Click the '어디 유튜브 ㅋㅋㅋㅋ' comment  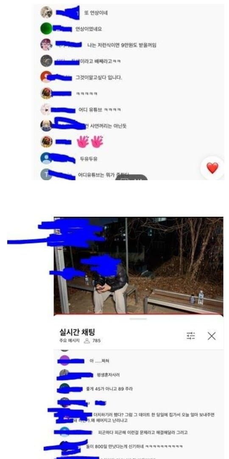click(x=100, y=110)
